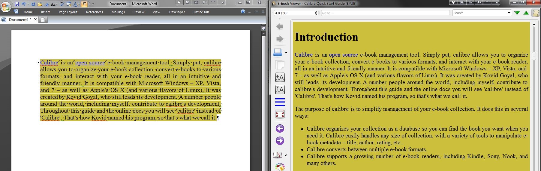
Task: Open a file using the folder icon
Action: click(x=40, y=4)
